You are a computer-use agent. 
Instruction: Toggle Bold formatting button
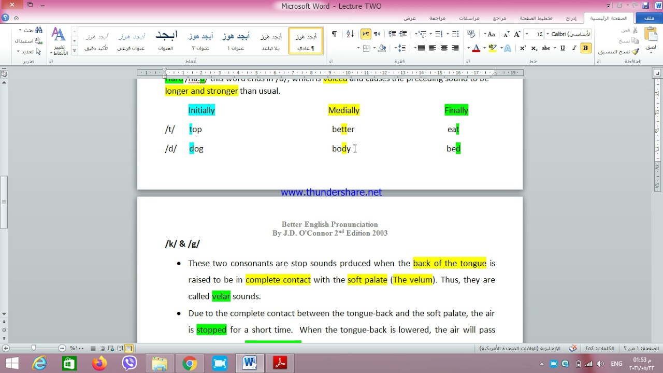pyautogui.click(x=585, y=48)
